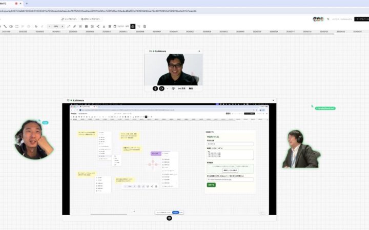Copy link with リンクをコピー button

coord(69,19)
